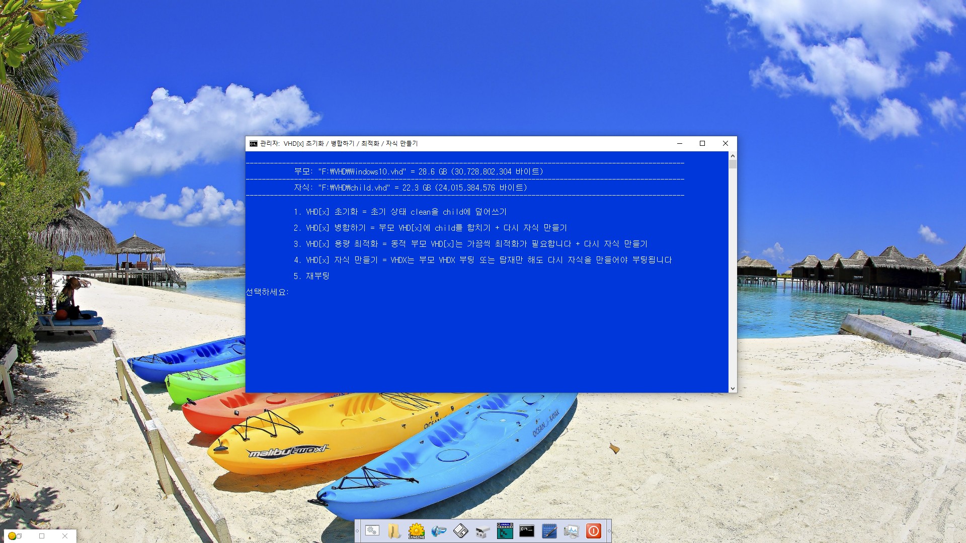The width and height of the screenshot is (966, 543).
Task: Launch the teal tree-view file manager icon
Action: pyautogui.click(x=505, y=531)
